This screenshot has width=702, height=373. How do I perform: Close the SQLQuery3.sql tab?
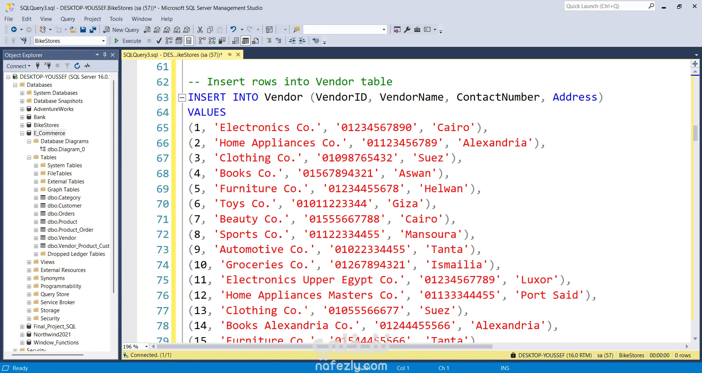tap(238, 55)
